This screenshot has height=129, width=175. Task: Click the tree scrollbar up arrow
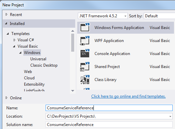click(73, 31)
